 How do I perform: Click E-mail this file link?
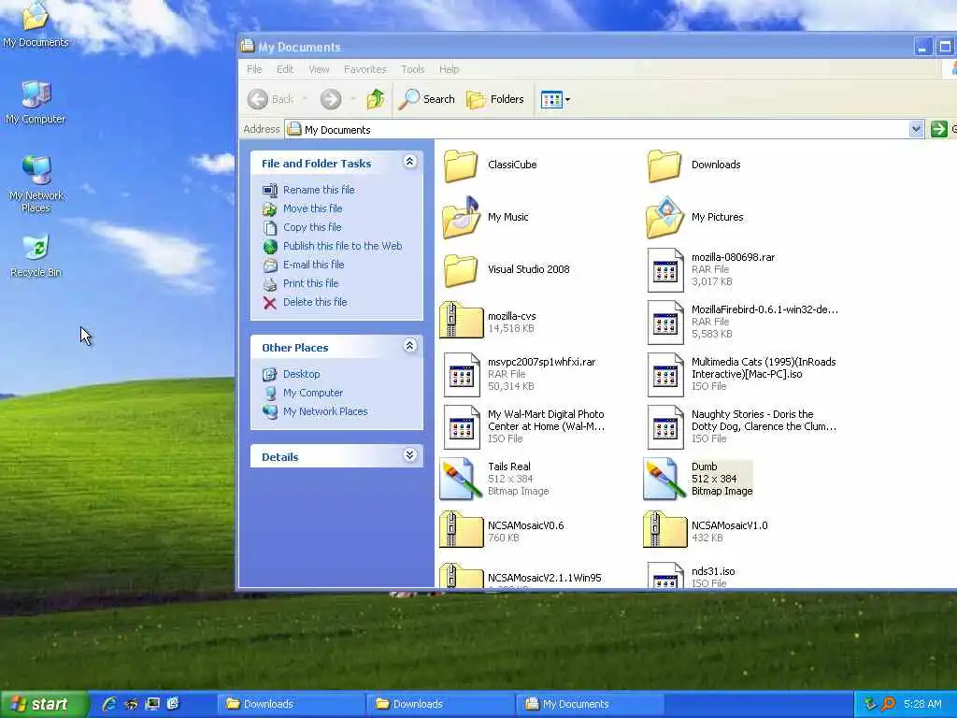[314, 265]
